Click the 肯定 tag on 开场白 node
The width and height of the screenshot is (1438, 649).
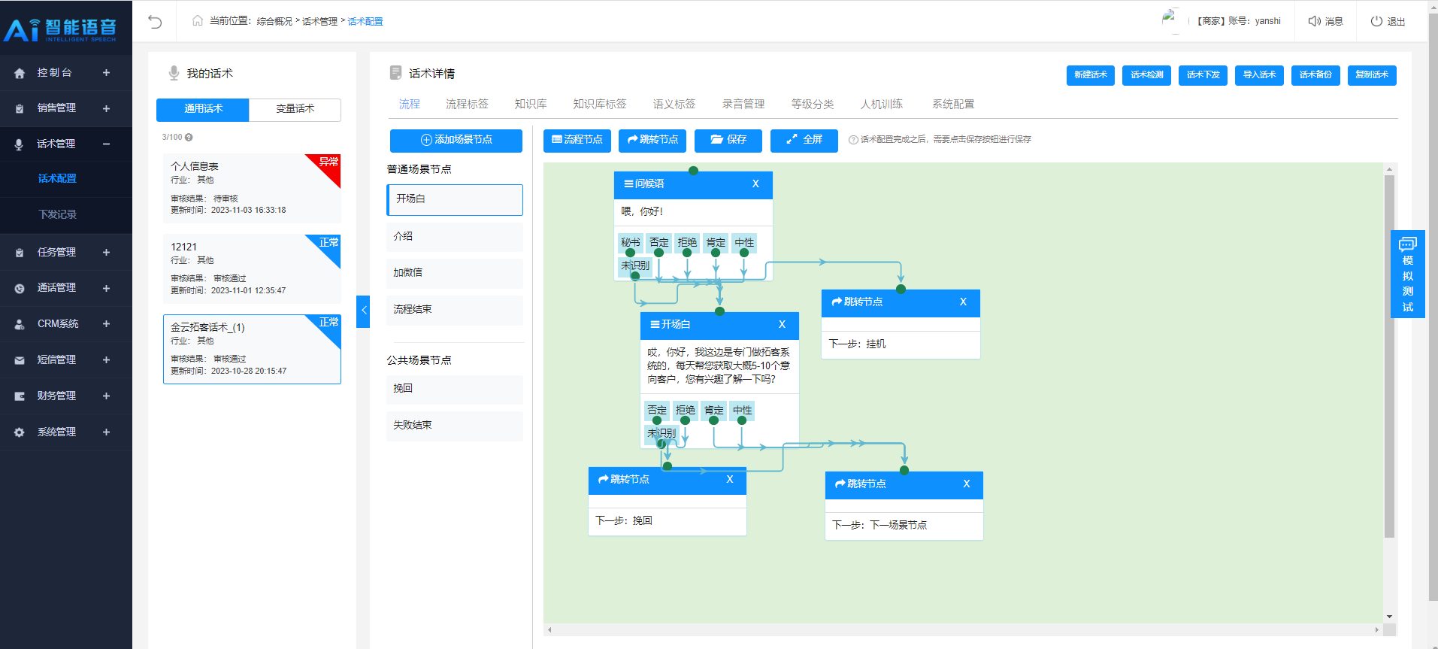pos(713,411)
